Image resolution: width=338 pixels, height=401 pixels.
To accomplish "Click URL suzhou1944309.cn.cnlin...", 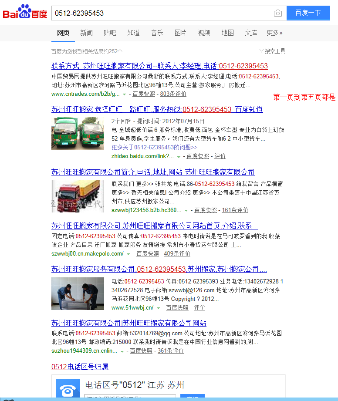I will point(84,350).
